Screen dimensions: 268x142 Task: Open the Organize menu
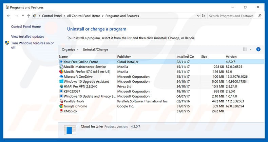coord(70,49)
